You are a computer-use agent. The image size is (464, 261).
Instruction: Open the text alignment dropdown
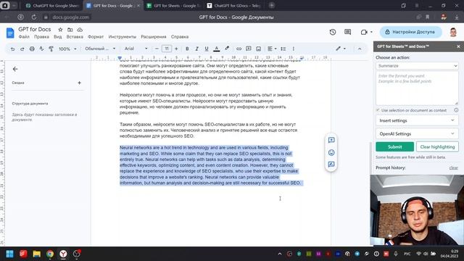coord(272,49)
